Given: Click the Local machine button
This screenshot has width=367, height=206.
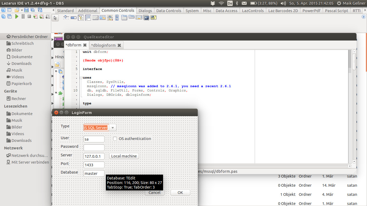Looking at the screenshot, I should pyautogui.click(x=124, y=156).
